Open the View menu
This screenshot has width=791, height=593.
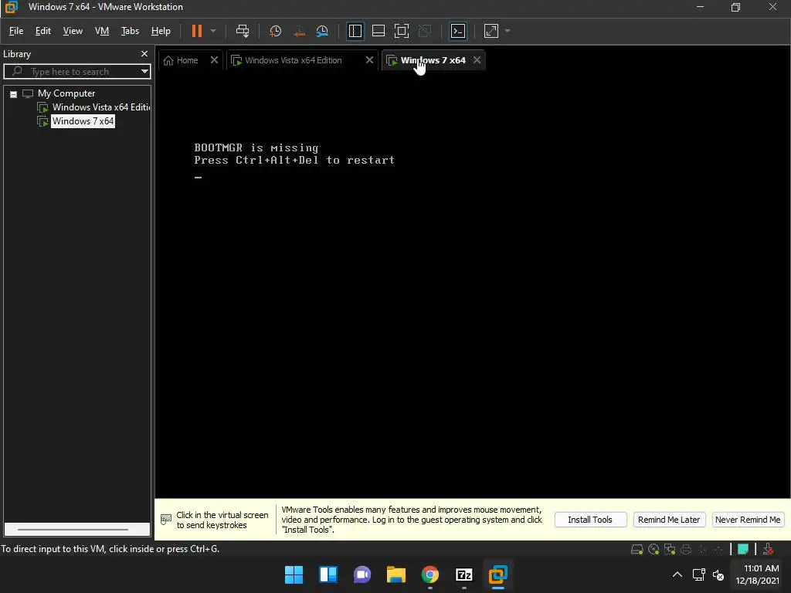[73, 31]
